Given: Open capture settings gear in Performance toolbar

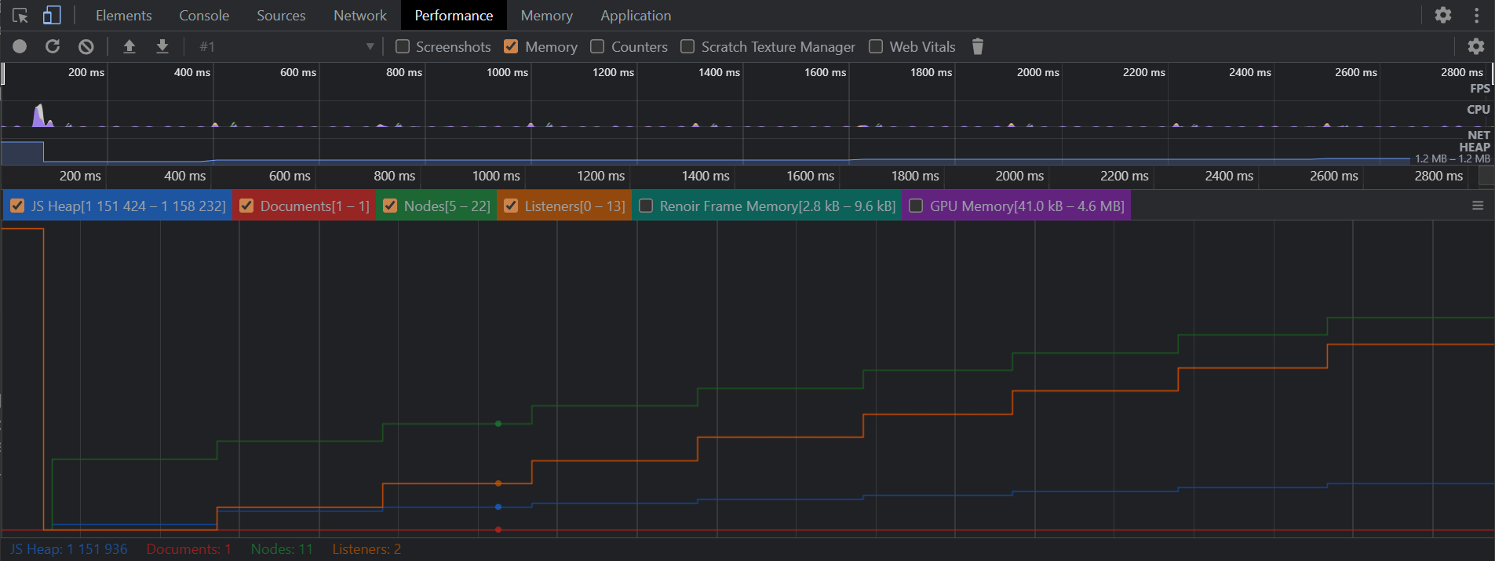Looking at the screenshot, I should click(1475, 47).
